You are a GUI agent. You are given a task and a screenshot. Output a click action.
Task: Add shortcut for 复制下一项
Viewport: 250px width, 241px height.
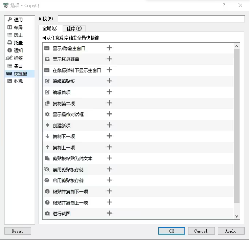pos(109,136)
